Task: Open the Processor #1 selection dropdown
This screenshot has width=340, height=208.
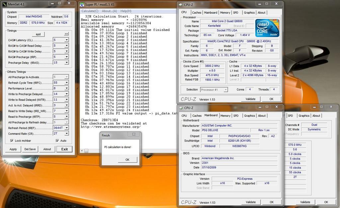Action: click(225, 90)
